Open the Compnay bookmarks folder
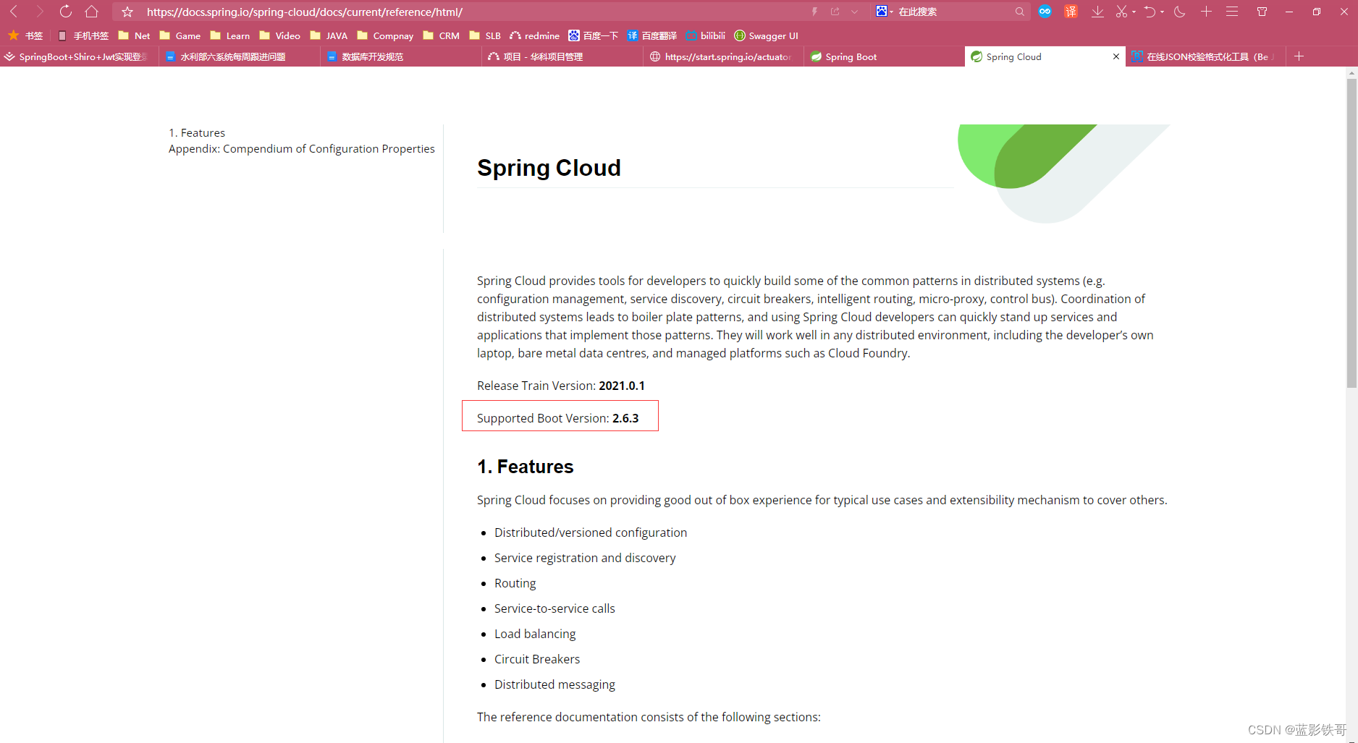This screenshot has height=743, width=1358. pos(385,35)
